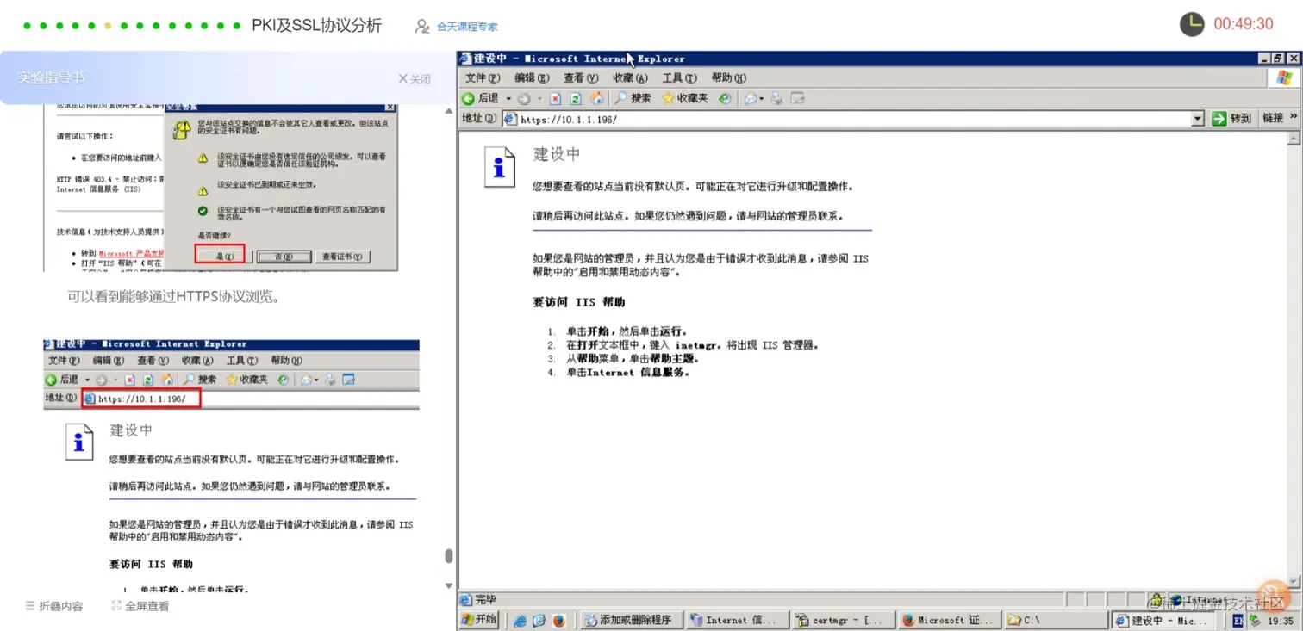Click the 开始 Start button

click(x=479, y=620)
